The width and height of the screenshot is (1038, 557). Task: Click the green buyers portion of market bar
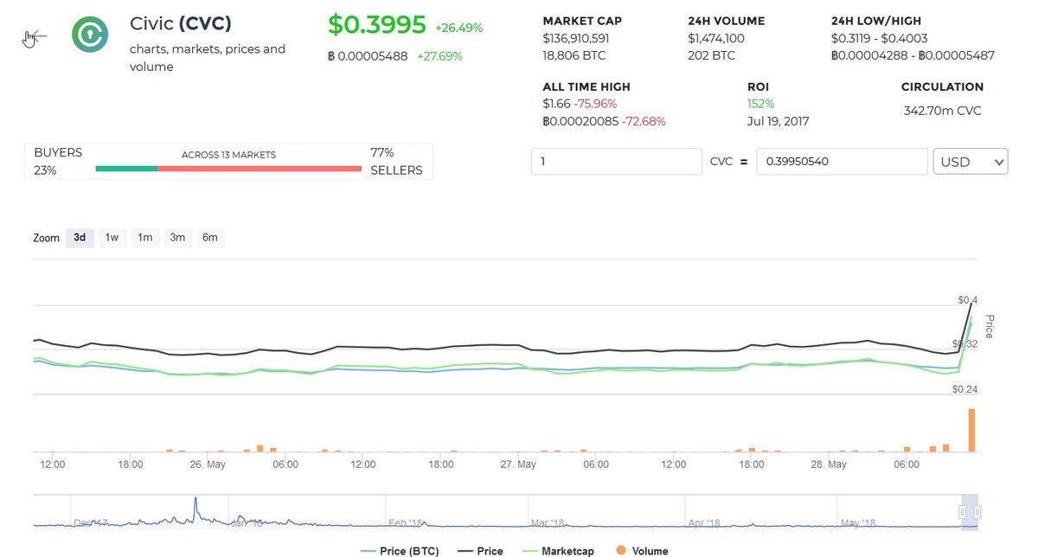[126, 169]
